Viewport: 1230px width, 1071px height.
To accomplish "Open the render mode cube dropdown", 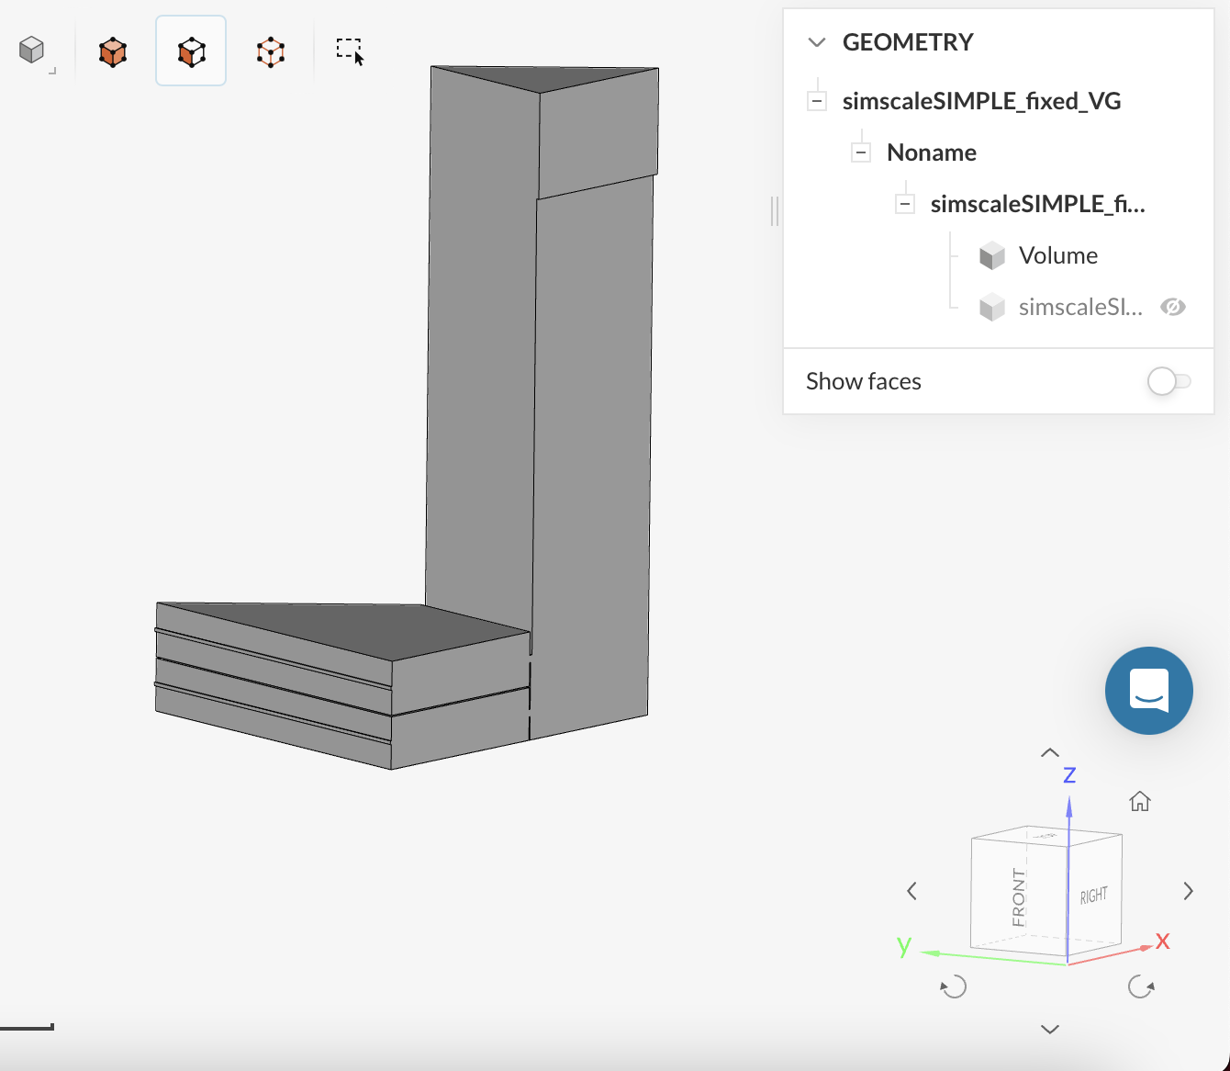I will pyautogui.click(x=33, y=51).
